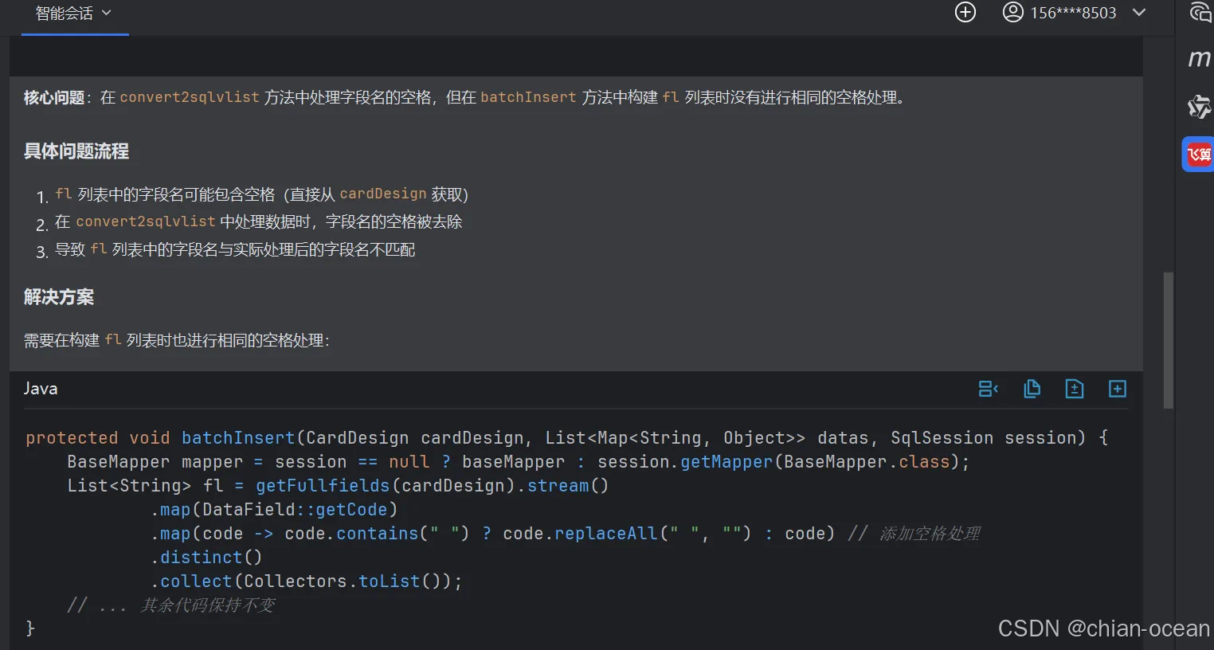Viewport: 1214px width, 650px height.
Task: Click collect(Collectors.toList()) code line
Action: pos(307,581)
